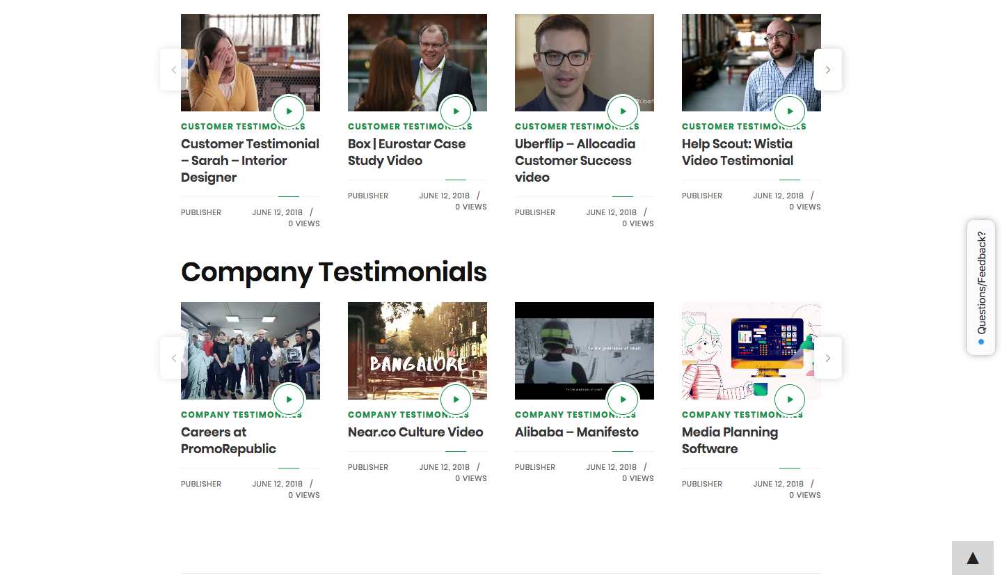
Task: Click Customer Testimonials category above Uberflip title
Action: [577, 127]
